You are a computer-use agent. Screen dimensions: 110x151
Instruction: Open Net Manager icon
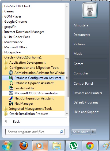11,103
